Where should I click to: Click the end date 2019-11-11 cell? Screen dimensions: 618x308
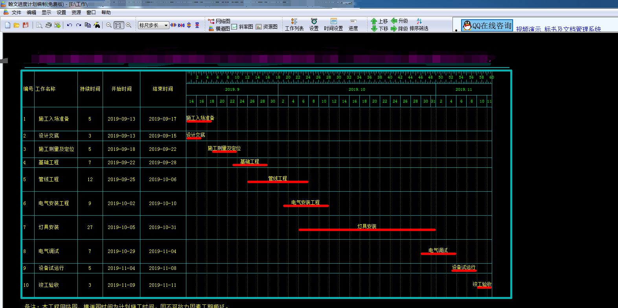pyautogui.click(x=163, y=285)
